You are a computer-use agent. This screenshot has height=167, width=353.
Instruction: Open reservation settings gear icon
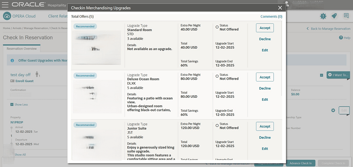[333, 110]
